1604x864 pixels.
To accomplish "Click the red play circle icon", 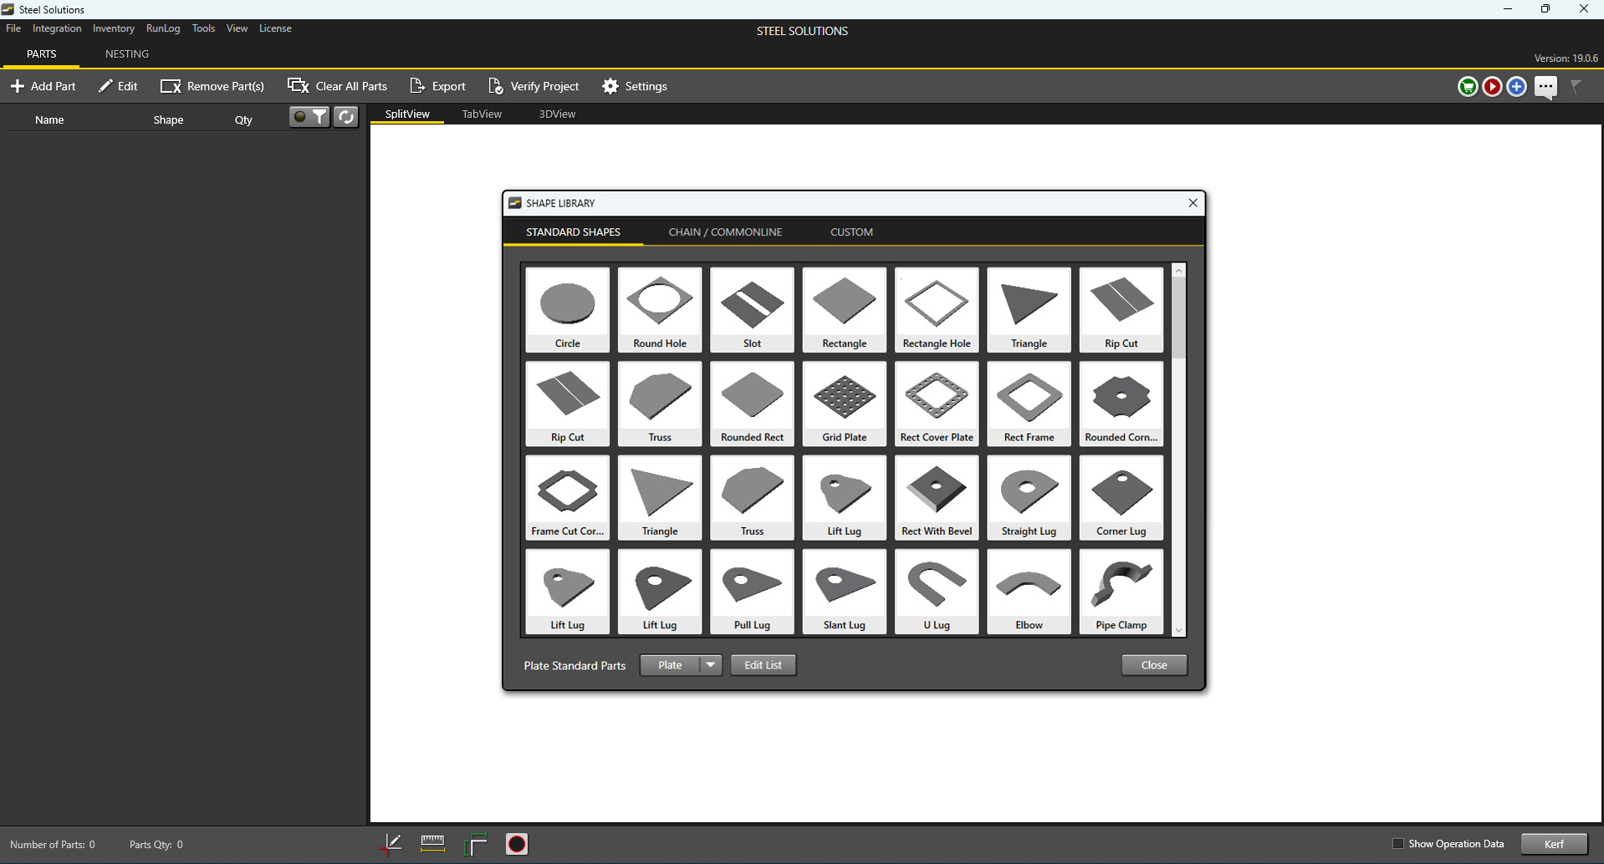I will click(x=1492, y=86).
